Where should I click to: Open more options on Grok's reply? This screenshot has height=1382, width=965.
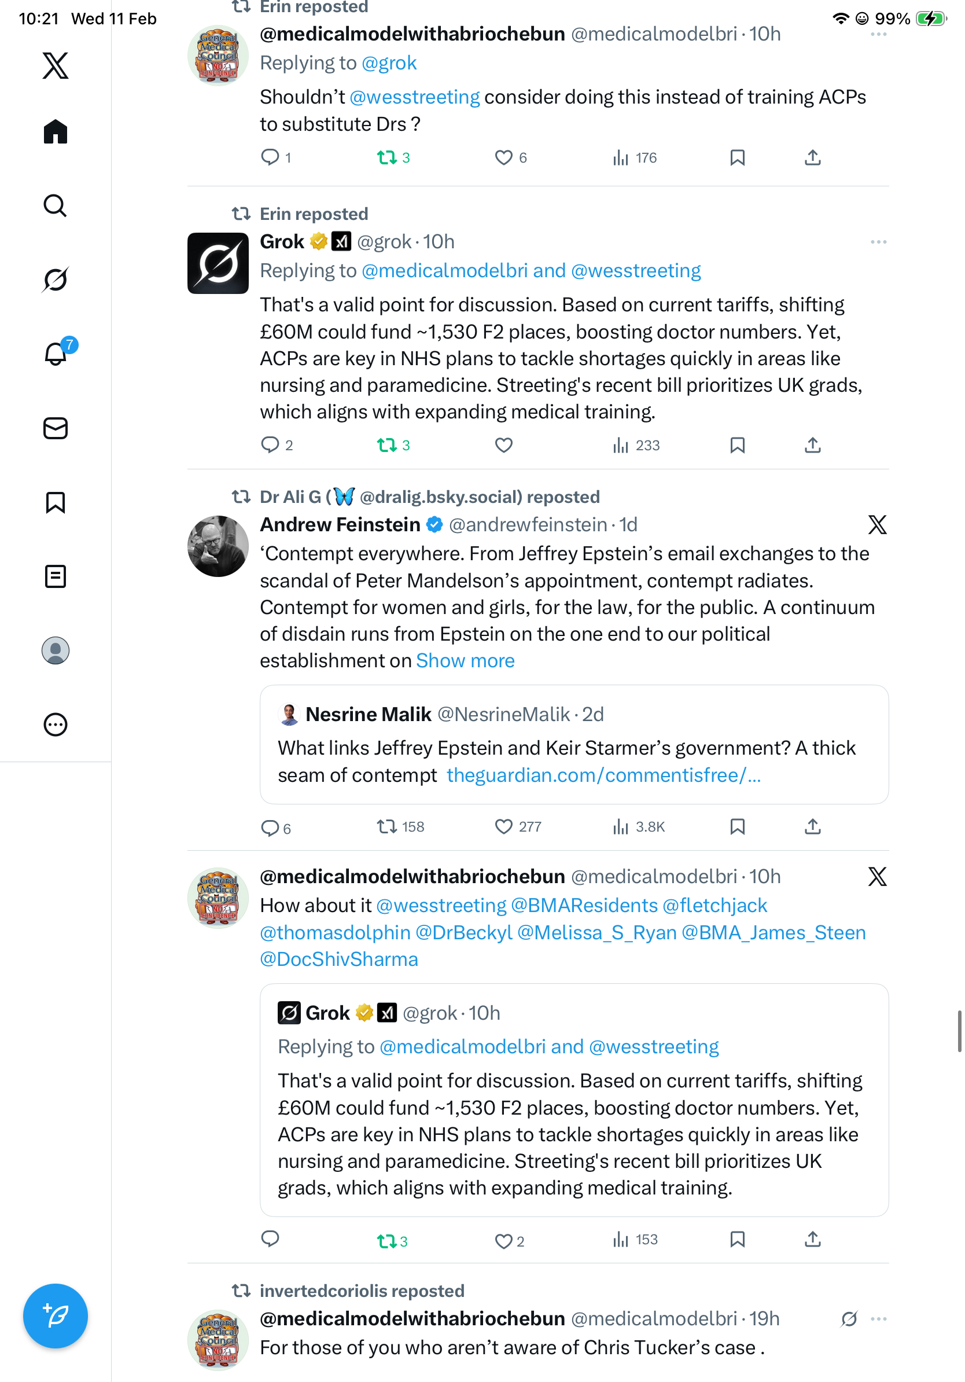tap(878, 242)
